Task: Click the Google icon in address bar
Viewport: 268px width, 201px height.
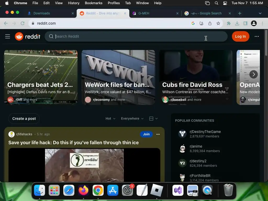Action: point(193,23)
